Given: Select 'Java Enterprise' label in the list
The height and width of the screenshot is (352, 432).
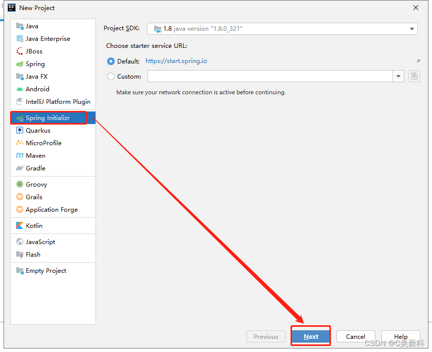Looking at the screenshot, I should pos(48,39).
